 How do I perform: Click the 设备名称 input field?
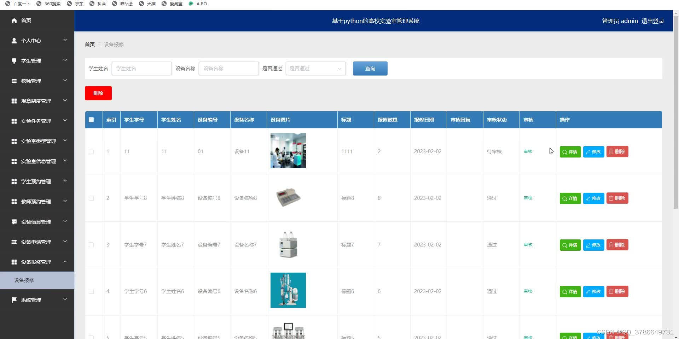(x=228, y=69)
